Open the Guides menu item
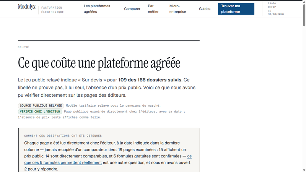The height and width of the screenshot is (172, 306). 205,9
